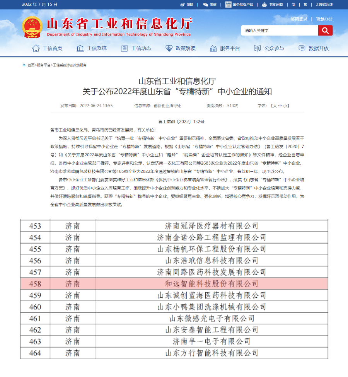This screenshot has width=348, height=377.
Task: Click the home icon in breadcrumb
Action: click(24, 65)
